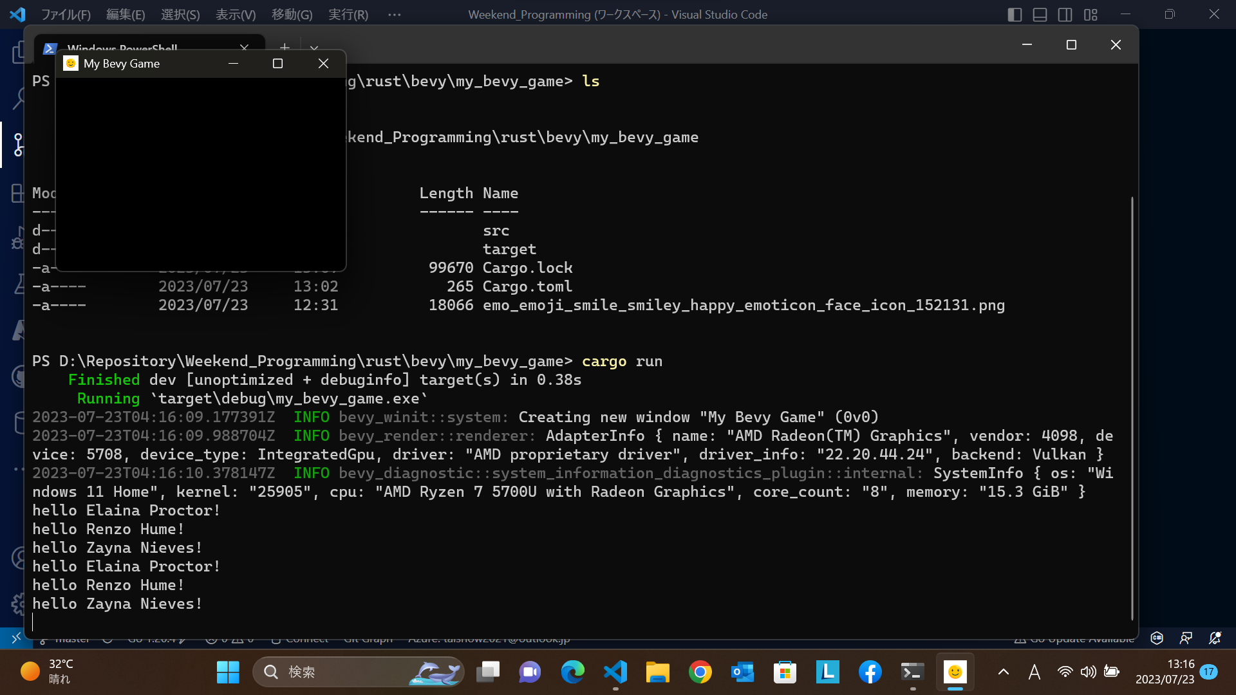Toggle the IME input mode 'A' indicator

coord(1034,672)
